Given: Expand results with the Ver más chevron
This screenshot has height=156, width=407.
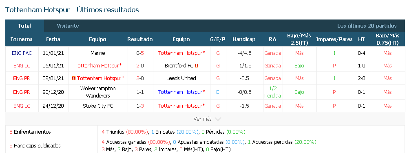Looking at the screenshot, I should pos(218,119).
